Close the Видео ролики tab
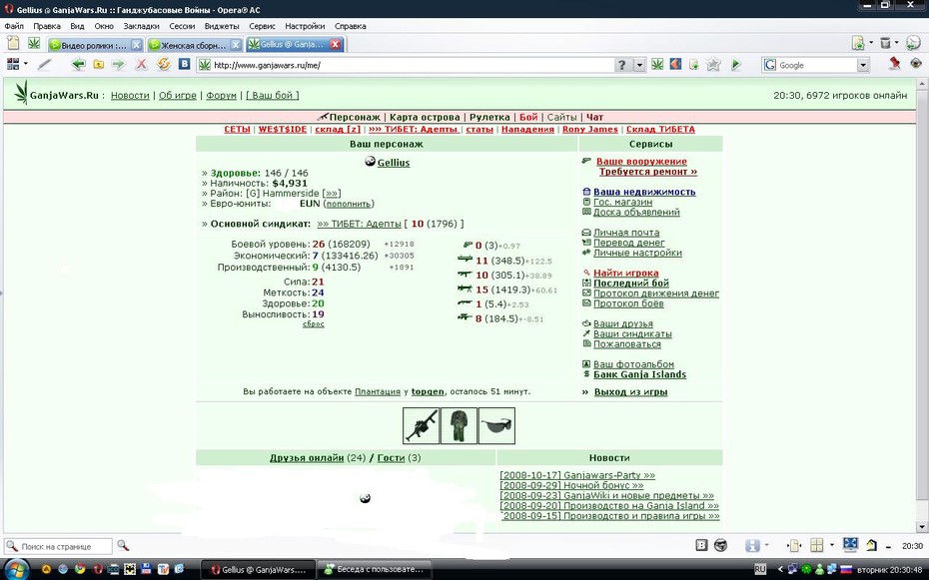 pos(136,45)
